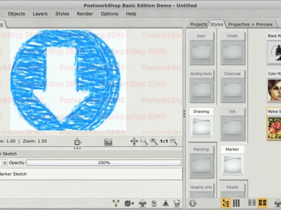Set zoom to 1:1

pos(164,141)
